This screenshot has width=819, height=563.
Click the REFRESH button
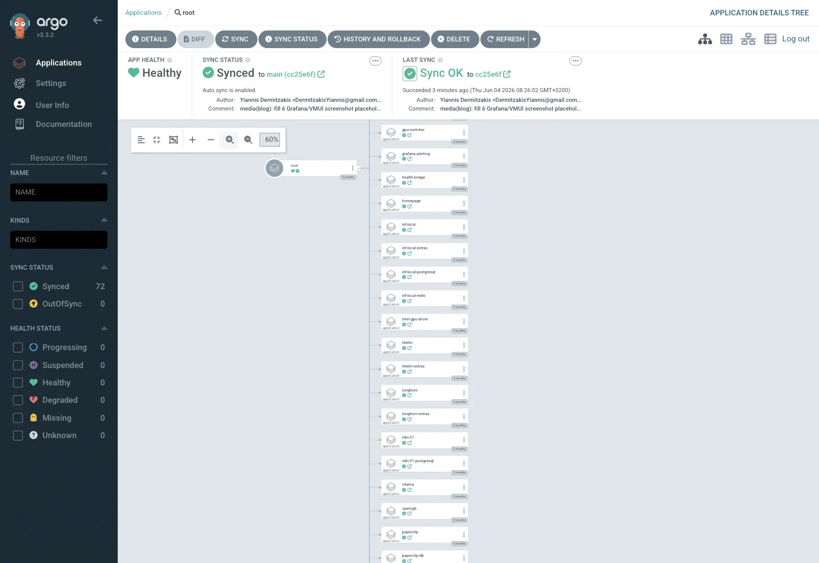(x=505, y=39)
